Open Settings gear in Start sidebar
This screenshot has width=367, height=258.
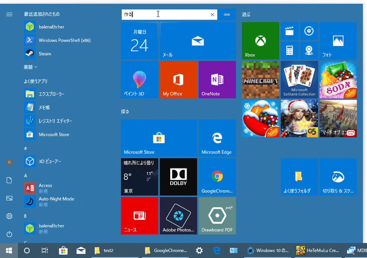coord(9,216)
